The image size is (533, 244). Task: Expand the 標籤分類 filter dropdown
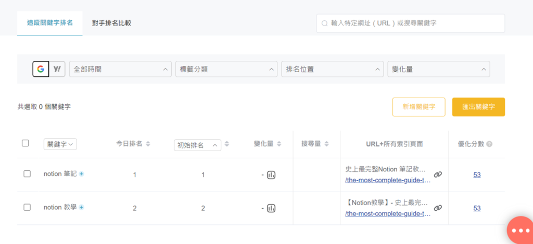(x=226, y=69)
